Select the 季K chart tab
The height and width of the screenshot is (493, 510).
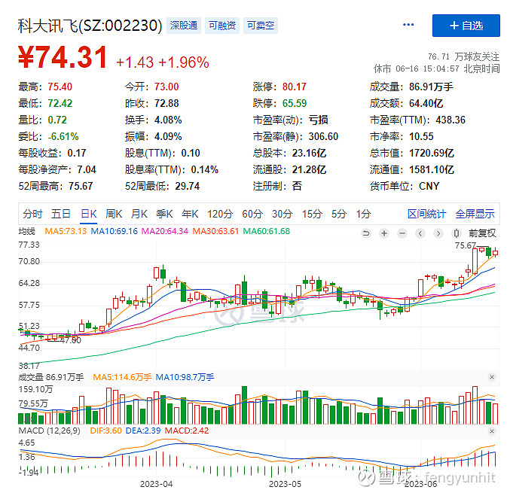[164, 214]
